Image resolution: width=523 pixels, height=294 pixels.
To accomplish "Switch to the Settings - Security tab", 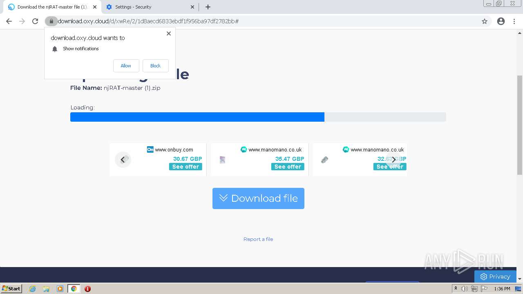I will tap(150, 7).
